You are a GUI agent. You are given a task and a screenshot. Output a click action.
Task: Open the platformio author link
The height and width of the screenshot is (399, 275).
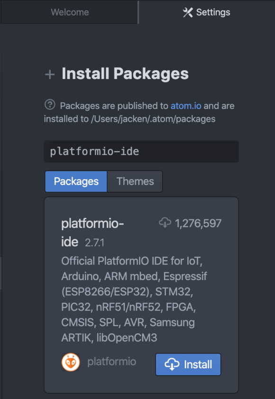[112, 362]
